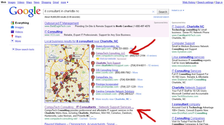224x125 pixels.
Task: Open the IT Consulting VC3 ad
Action: point(53,32)
